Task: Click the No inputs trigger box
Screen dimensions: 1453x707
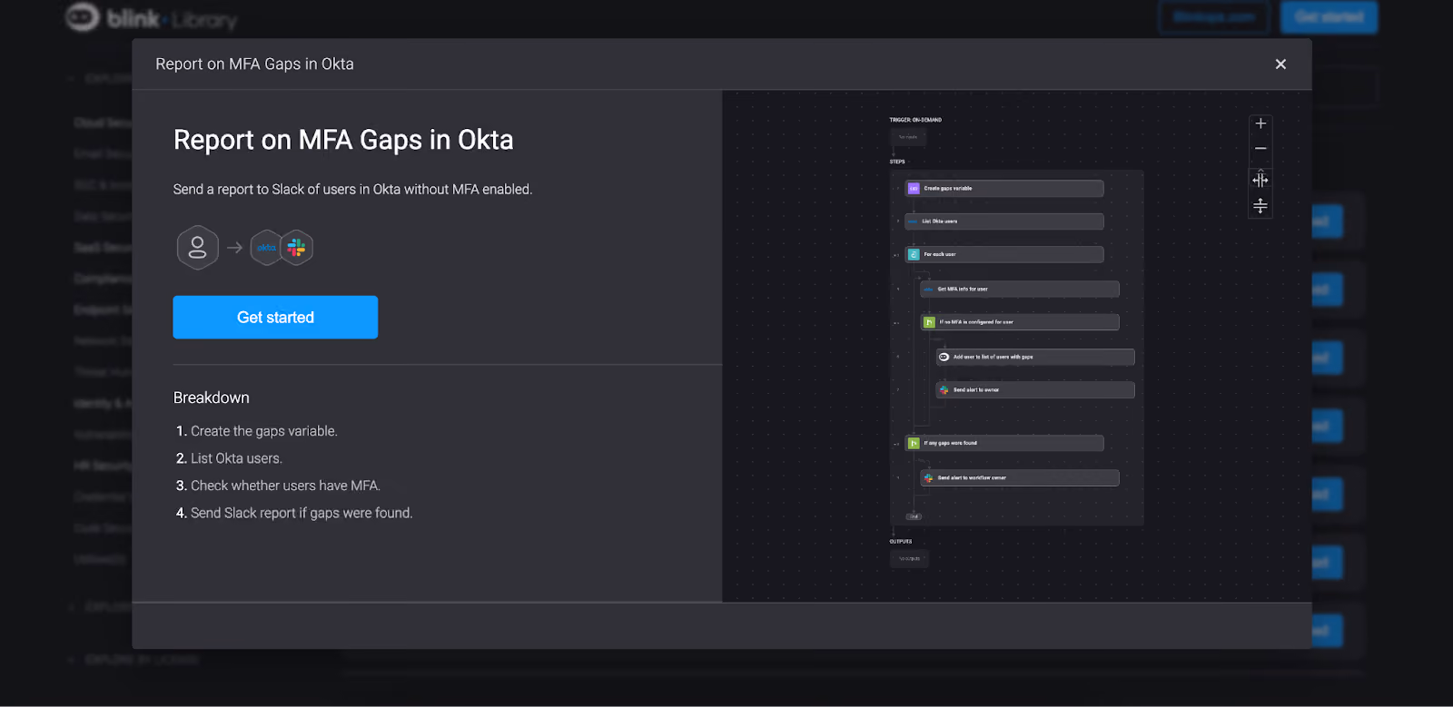Action: click(908, 137)
